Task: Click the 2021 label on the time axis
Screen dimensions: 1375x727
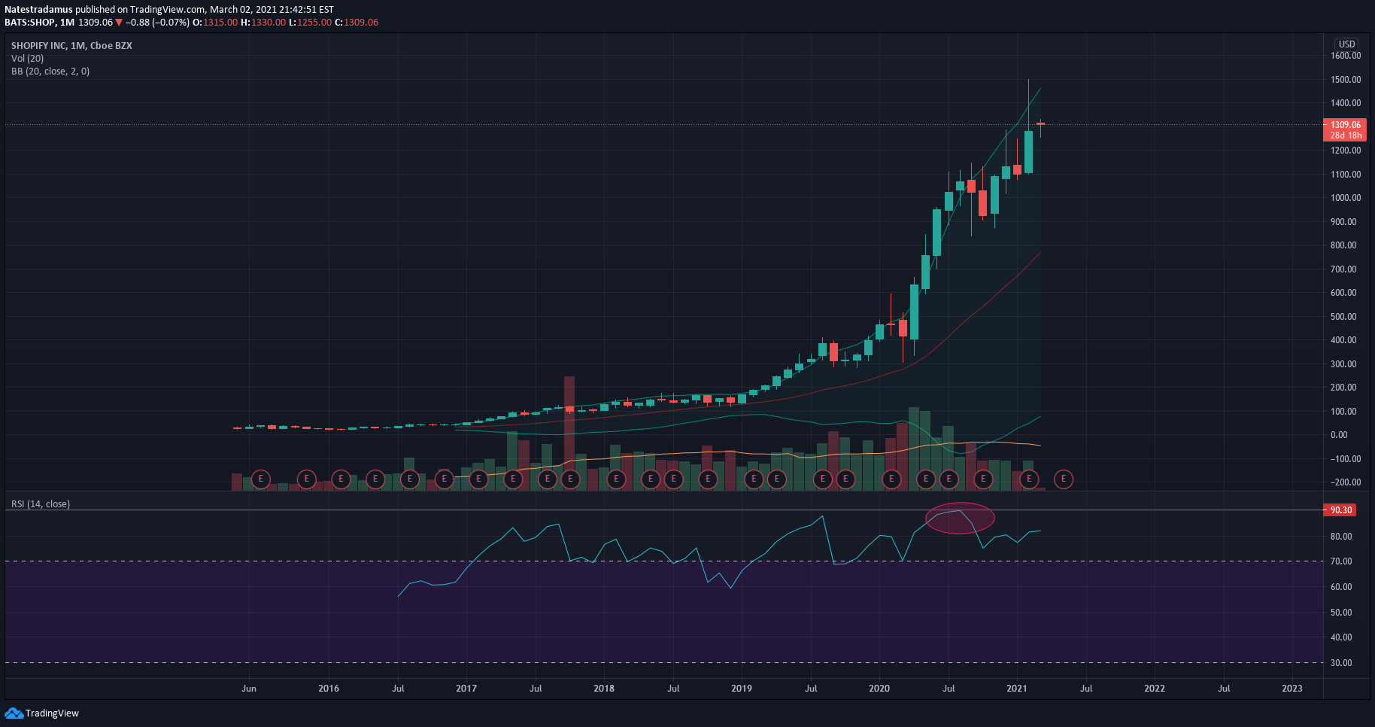Action: pos(1017,688)
